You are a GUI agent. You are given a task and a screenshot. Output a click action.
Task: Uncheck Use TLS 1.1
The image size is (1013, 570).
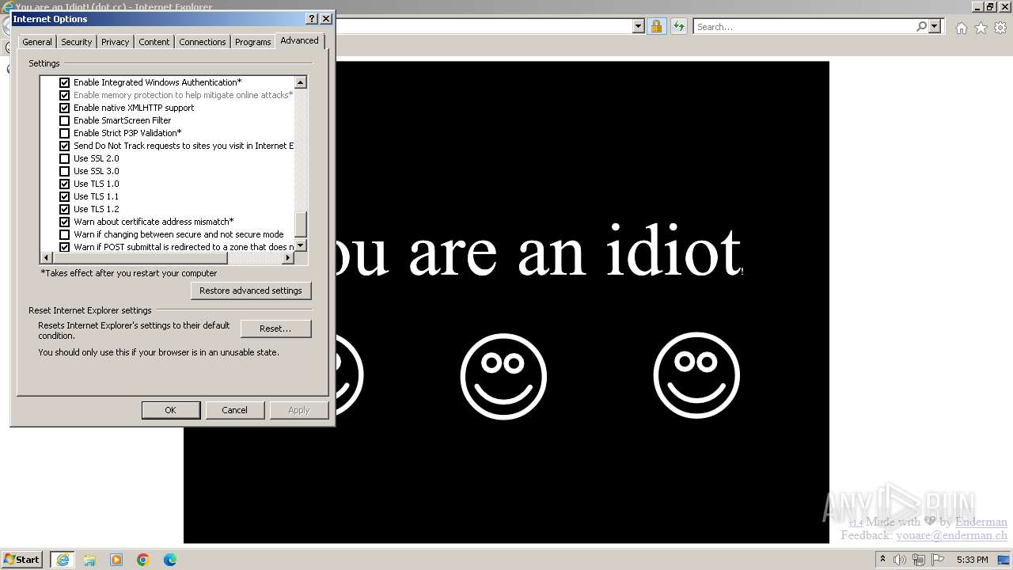pyautogui.click(x=65, y=196)
